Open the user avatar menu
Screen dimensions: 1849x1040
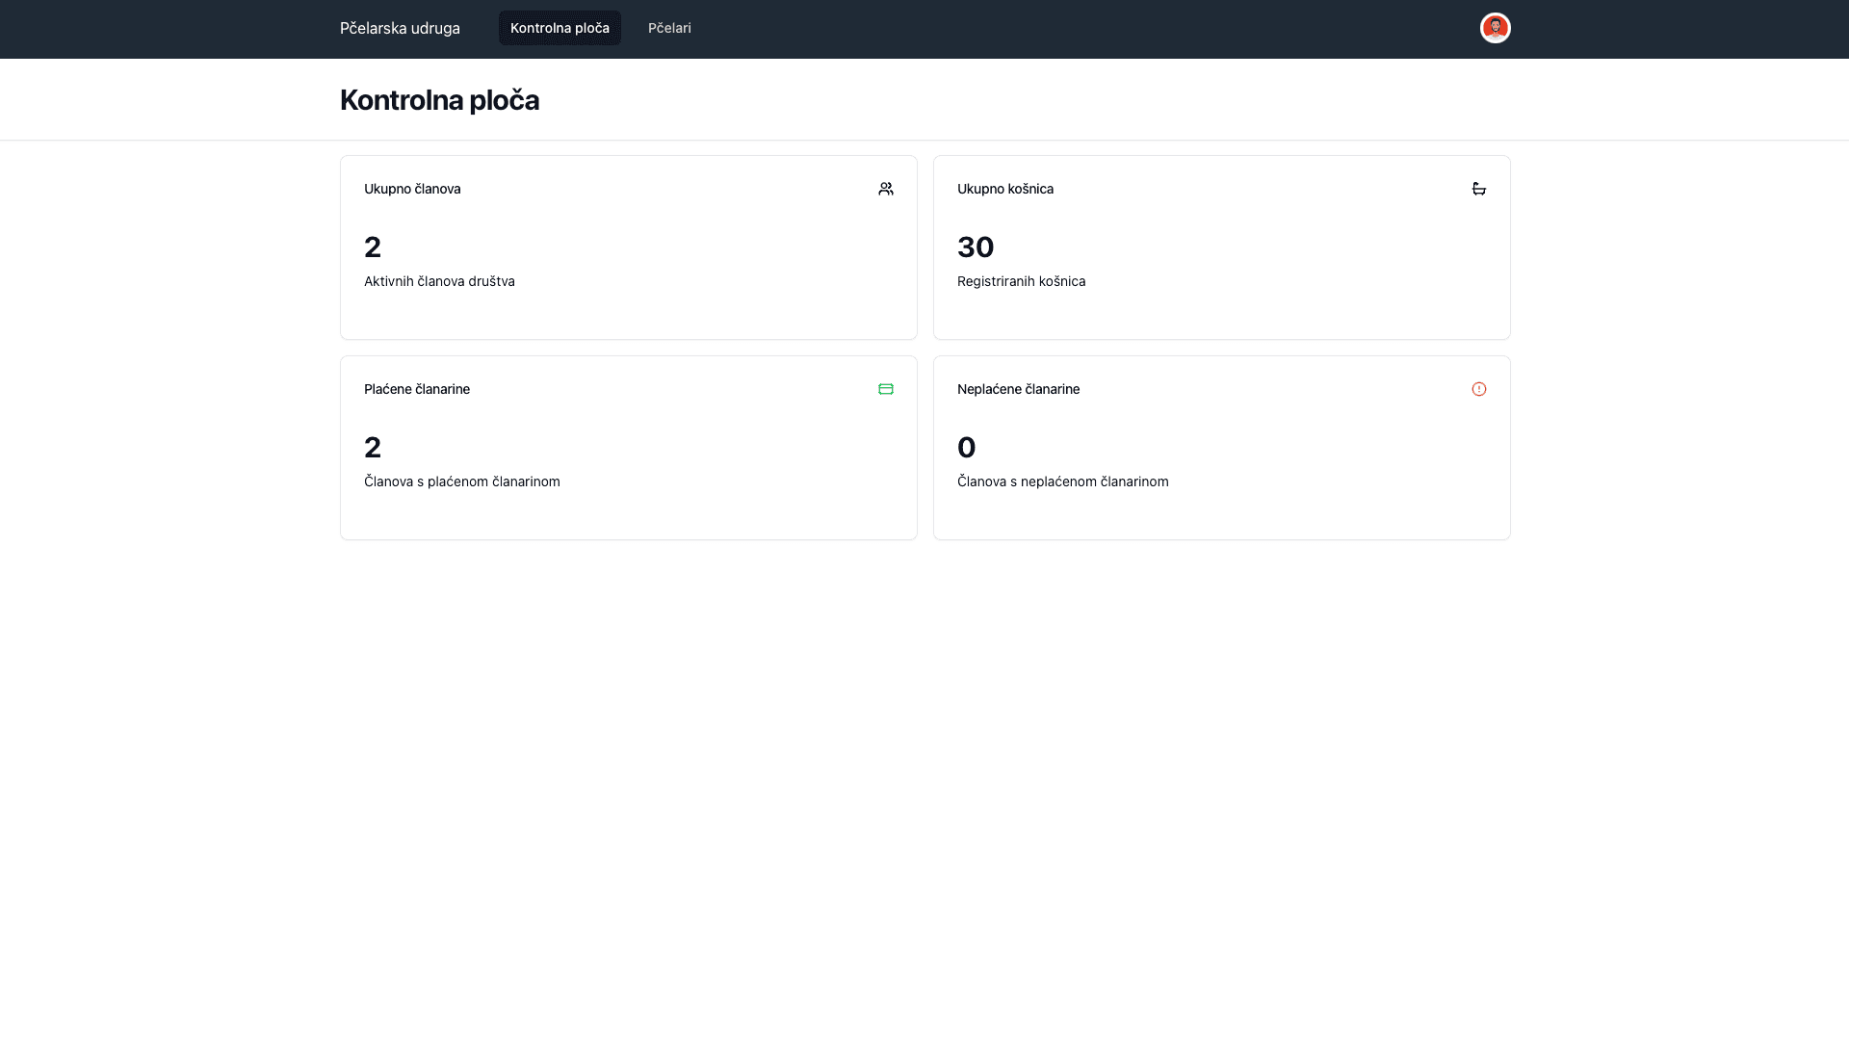click(1495, 28)
